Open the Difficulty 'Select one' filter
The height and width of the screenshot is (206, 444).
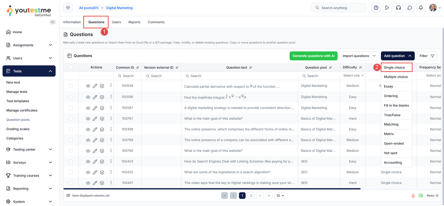(353, 76)
